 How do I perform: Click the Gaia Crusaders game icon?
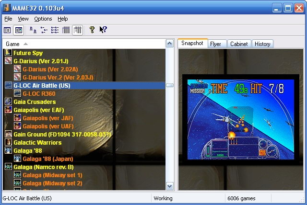point(8,102)
